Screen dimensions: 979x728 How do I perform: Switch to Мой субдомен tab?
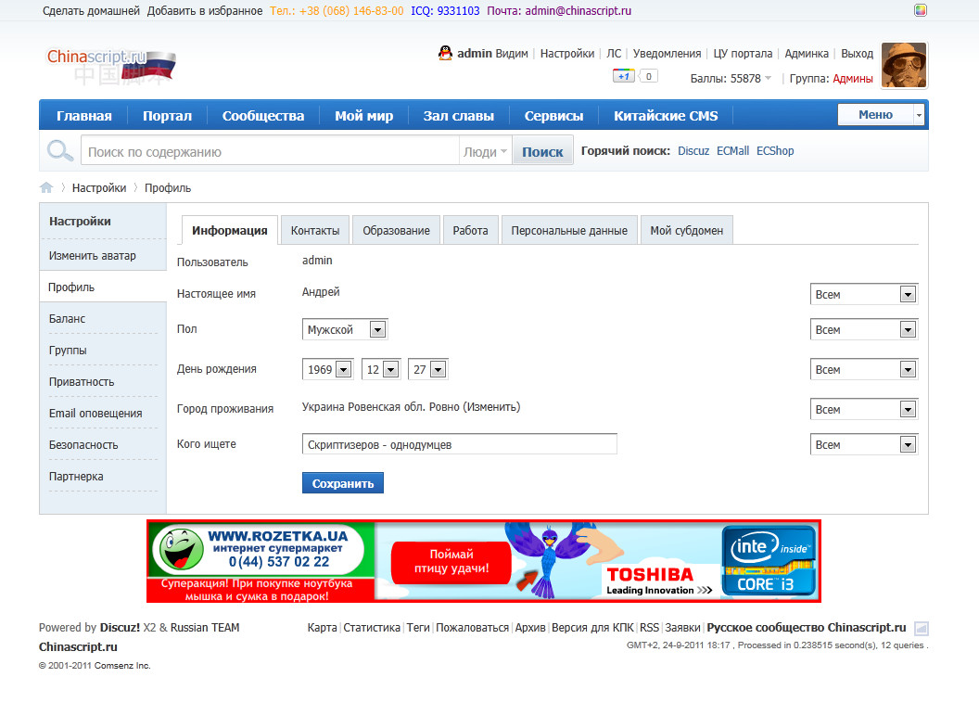pos(686,230)
